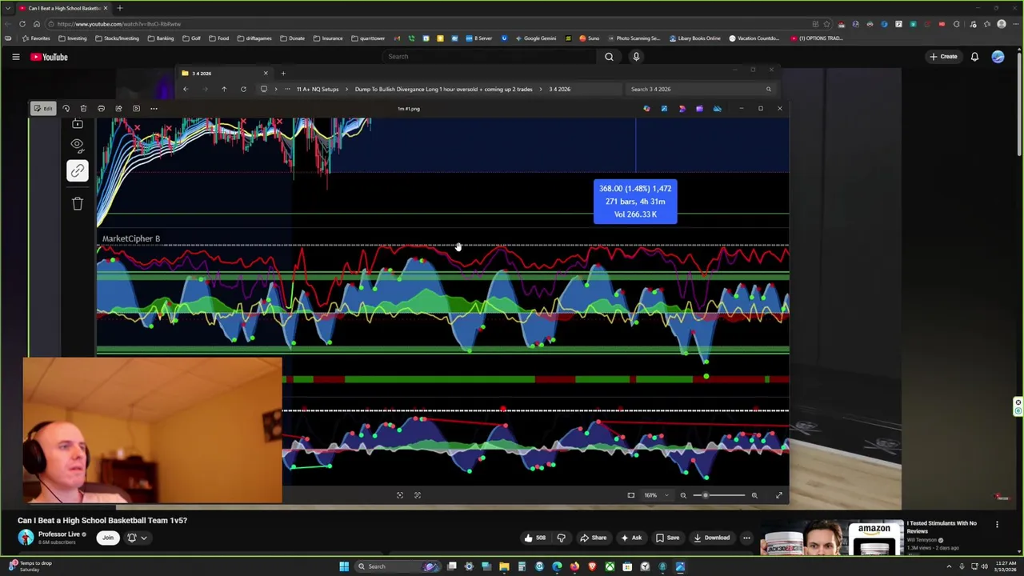Screen dimensions: 1024x576
Task: Print the image from Photos toolbar
Action: tap(101, 109)
